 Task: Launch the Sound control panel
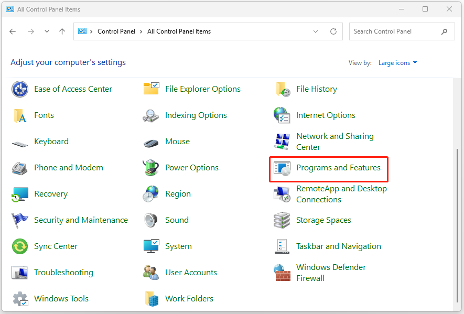pos(177,220)
